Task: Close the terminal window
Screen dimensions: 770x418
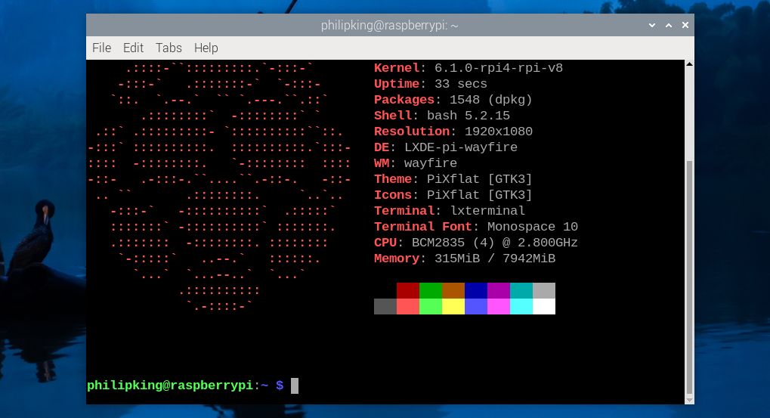Action: [x=685, y=25]
